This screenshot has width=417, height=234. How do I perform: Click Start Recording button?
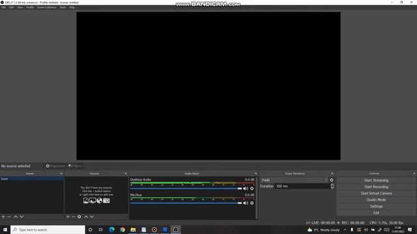376,187
